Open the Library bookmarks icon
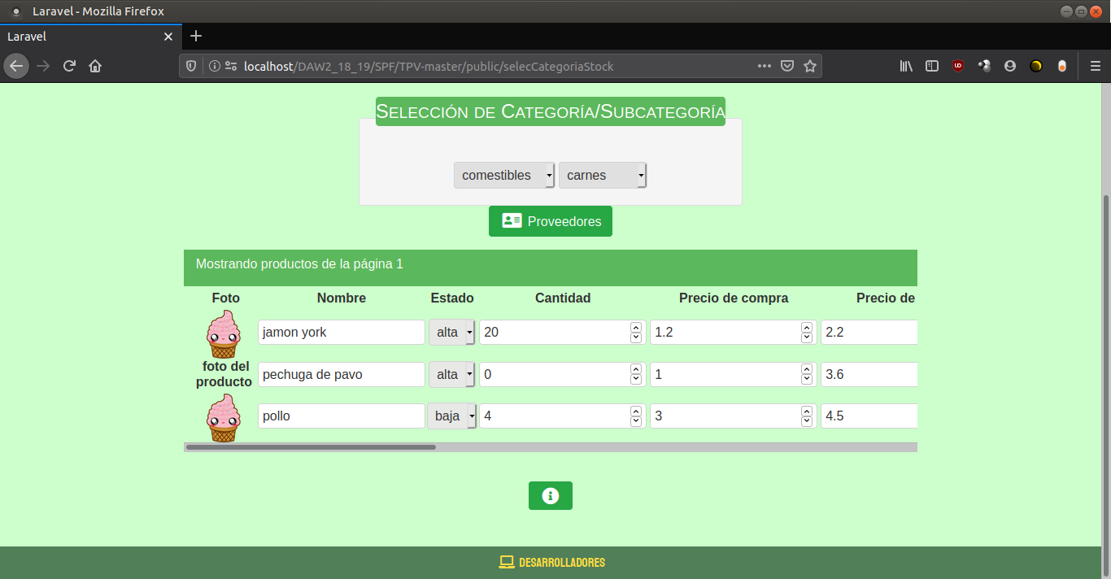The height and width of the screenshot is (579, 1111). [x=906, y=66]
